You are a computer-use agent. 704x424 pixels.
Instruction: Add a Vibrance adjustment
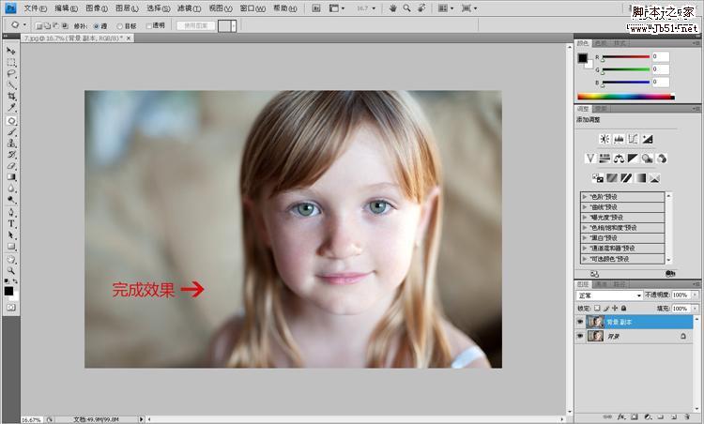coord(590,159)
